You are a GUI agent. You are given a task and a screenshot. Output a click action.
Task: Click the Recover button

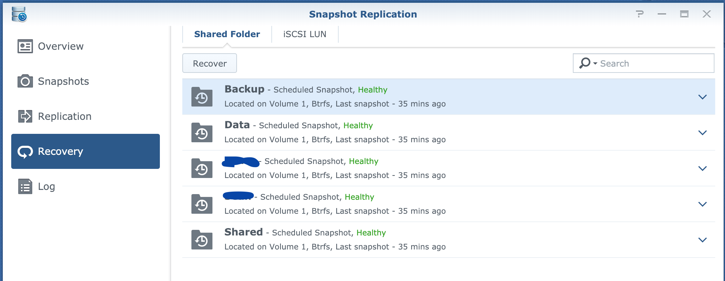(210, 63)
